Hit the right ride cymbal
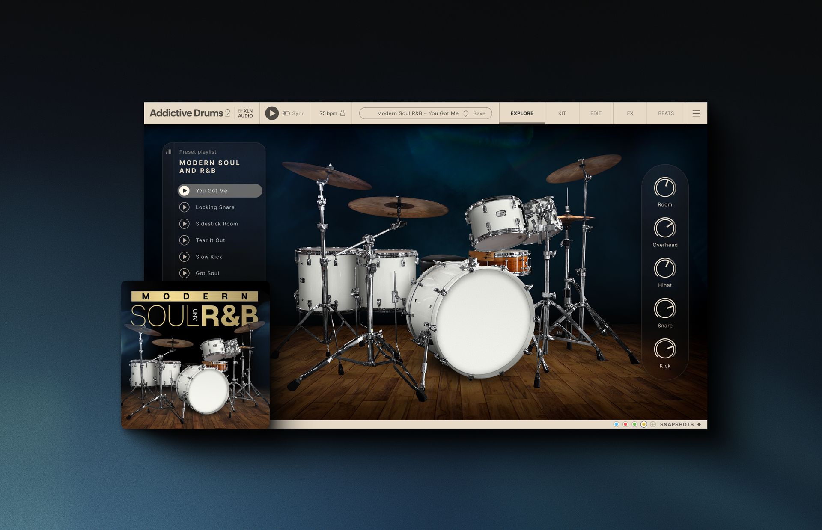 point(583,168)
